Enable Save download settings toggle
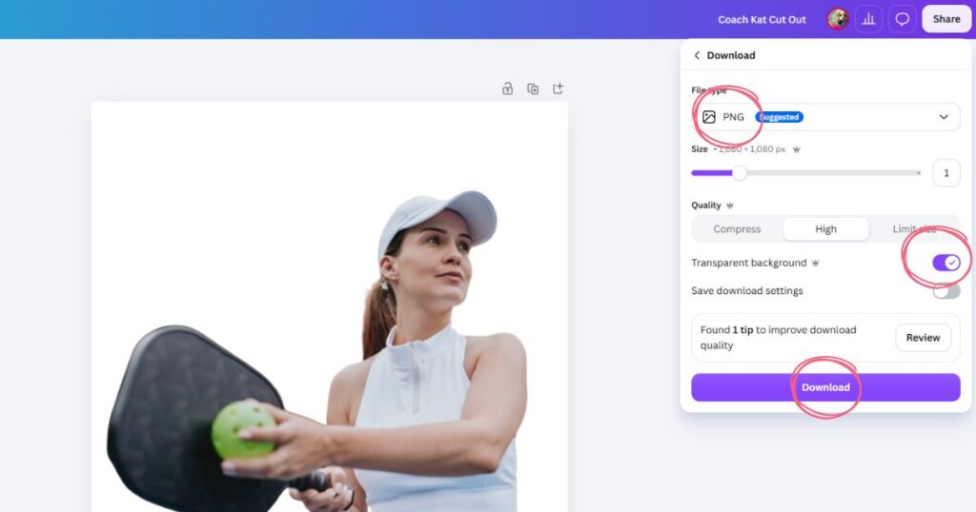The image size is (976, 512). tap(946, 291)
